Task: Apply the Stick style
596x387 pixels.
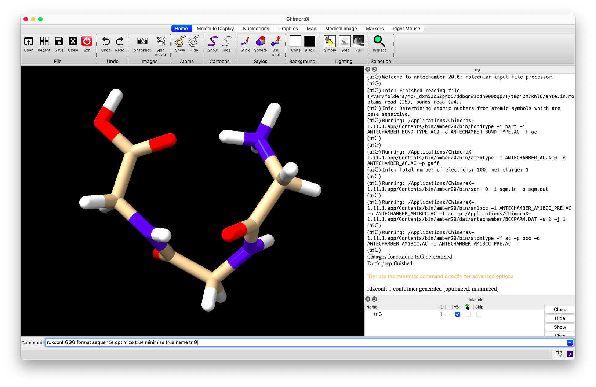Action: [x=245, y=44]
